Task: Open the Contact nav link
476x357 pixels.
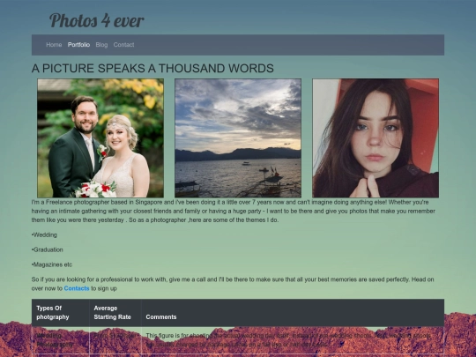Action: 123,45
